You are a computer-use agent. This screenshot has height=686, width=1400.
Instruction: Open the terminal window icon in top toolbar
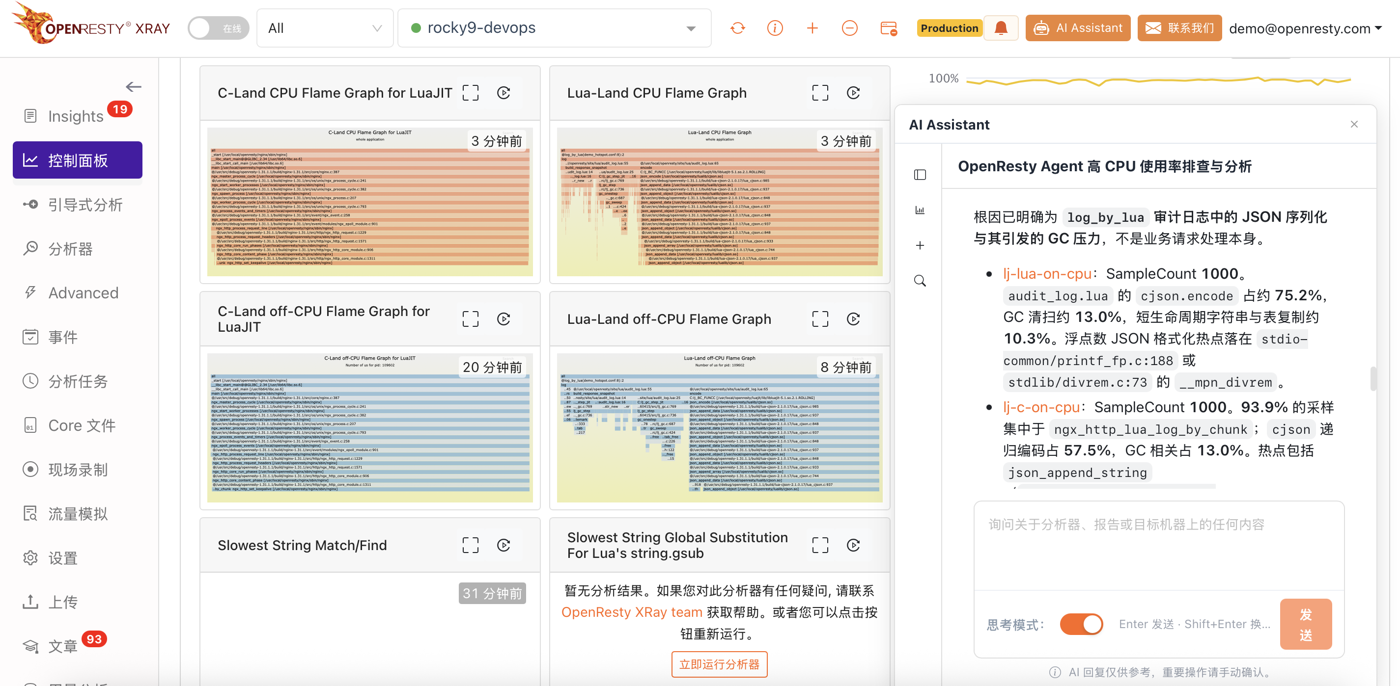[889, 28]
